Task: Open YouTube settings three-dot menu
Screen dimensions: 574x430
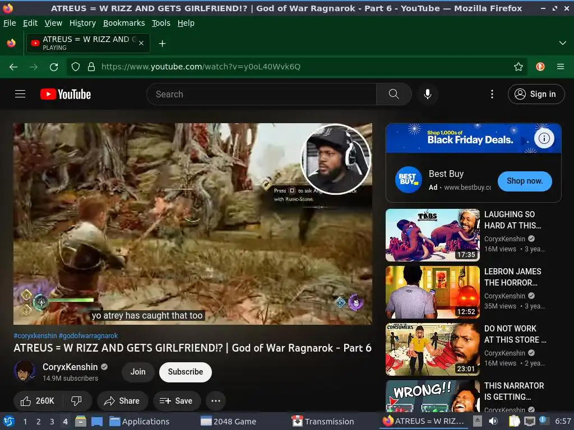Action: [492, 94]
